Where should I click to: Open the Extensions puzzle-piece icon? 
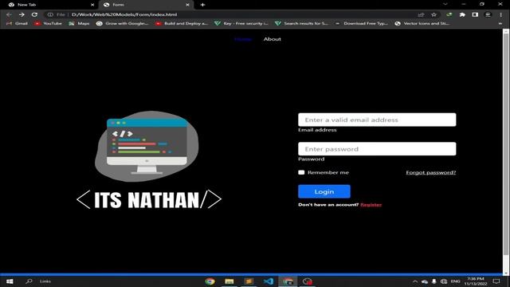(462, 14)
